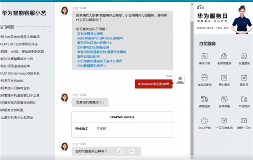253x160 pixels.
Task: Open the 产品购买 product purchase icon
Action: [x=244, y=99]
